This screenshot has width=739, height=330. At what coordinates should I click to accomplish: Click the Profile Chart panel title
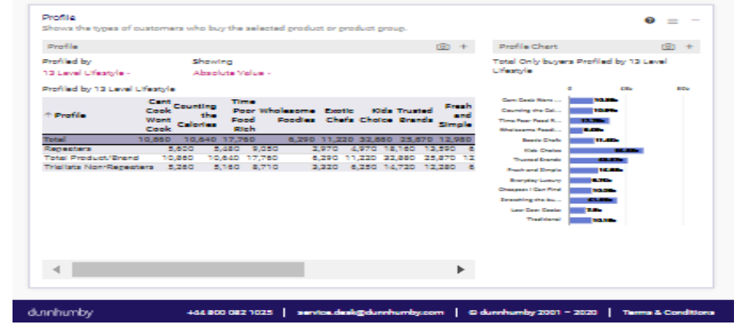click(528, 47)
